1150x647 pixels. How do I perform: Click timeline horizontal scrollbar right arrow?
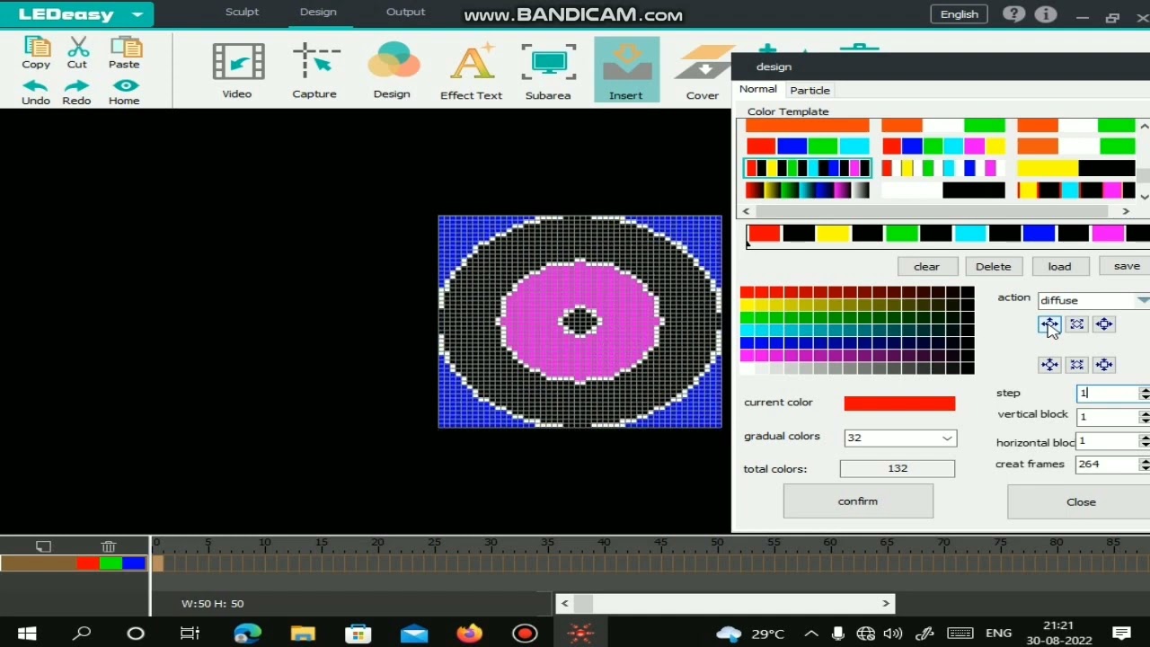[x=886, y=604]
